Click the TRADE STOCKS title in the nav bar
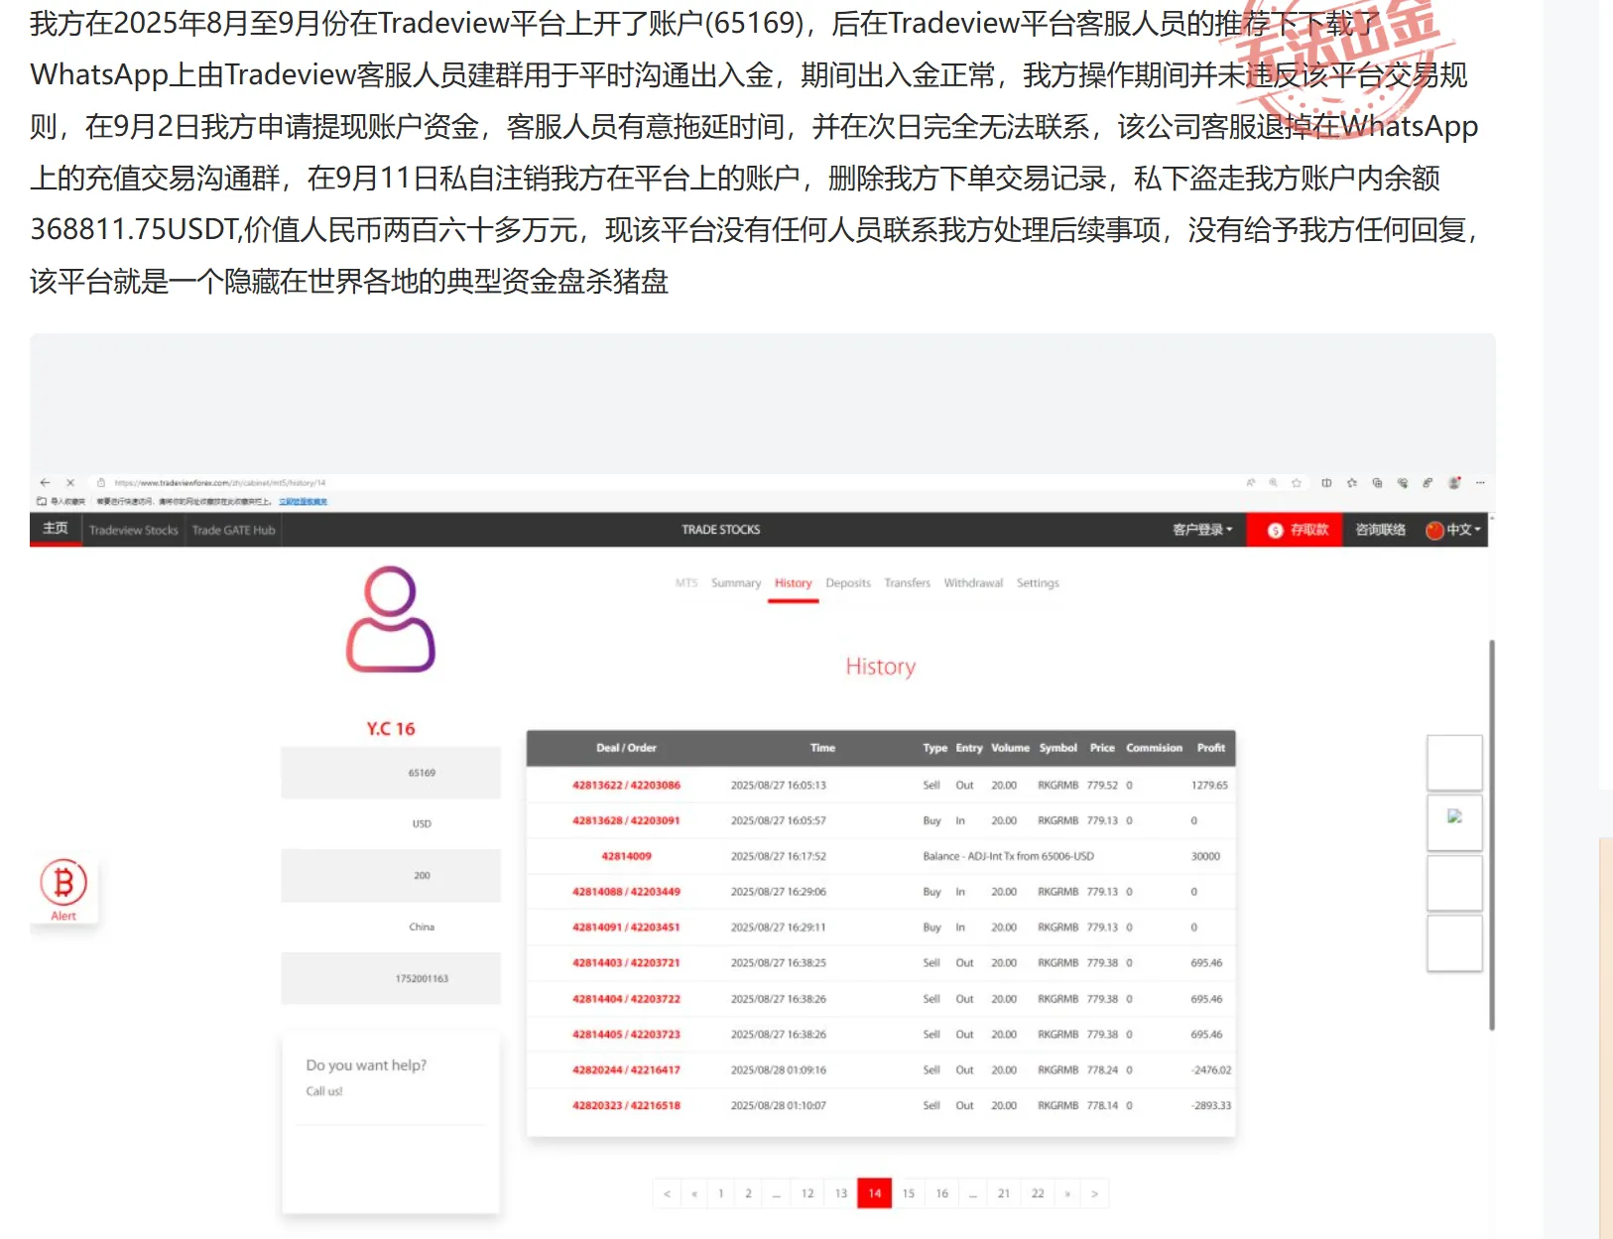1613x1239 pixels. coord(721,530)
